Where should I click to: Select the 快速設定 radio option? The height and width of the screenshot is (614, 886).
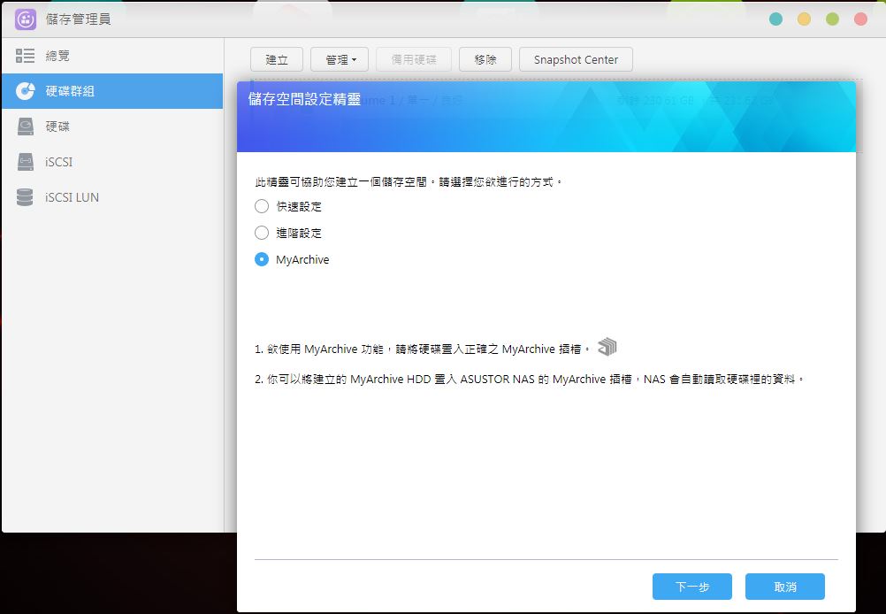click(262, 206)
